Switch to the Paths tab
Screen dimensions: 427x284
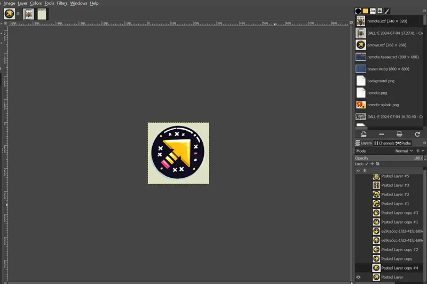[404, 143]
